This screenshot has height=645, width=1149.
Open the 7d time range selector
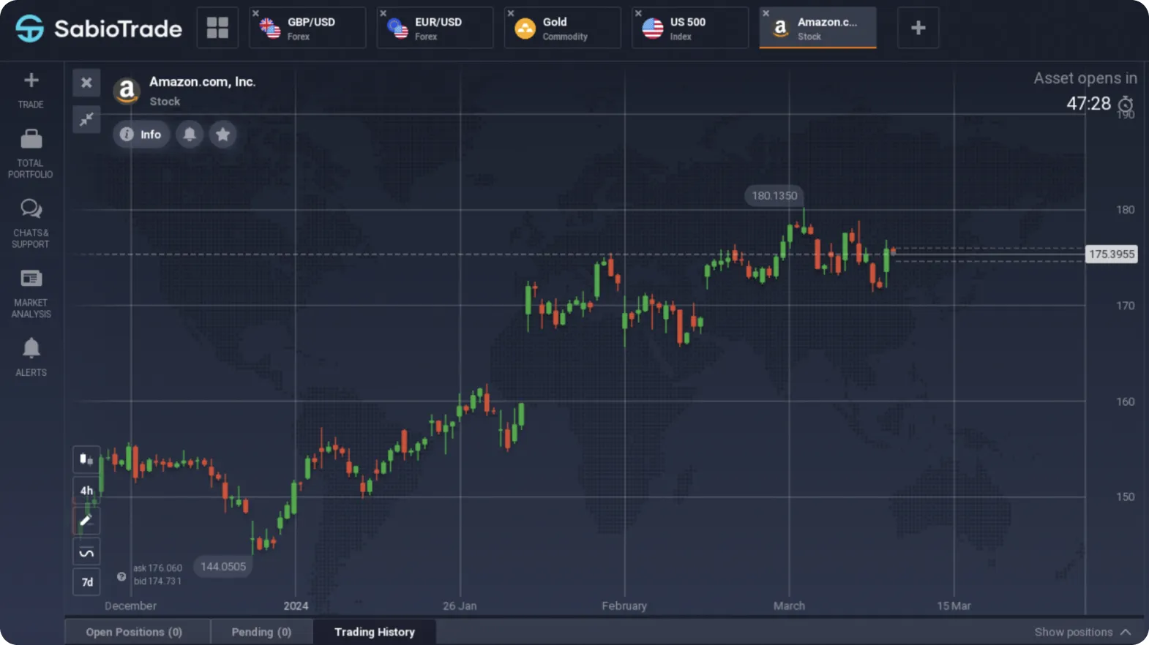[86, 583]
